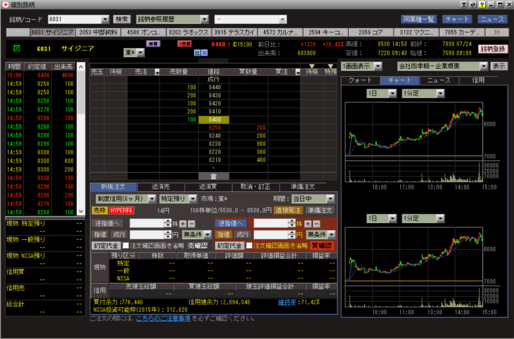Image resolution: width=514 pixels, height=339 pixels.
Task: Select the ニュース tab in the right panel
Action: pos(439,80)
